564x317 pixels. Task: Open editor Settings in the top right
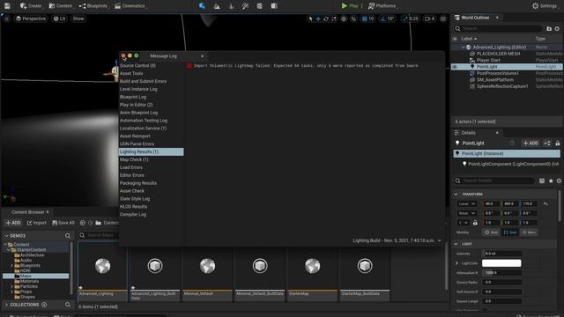pyautogui.click(x=545, y=6)
